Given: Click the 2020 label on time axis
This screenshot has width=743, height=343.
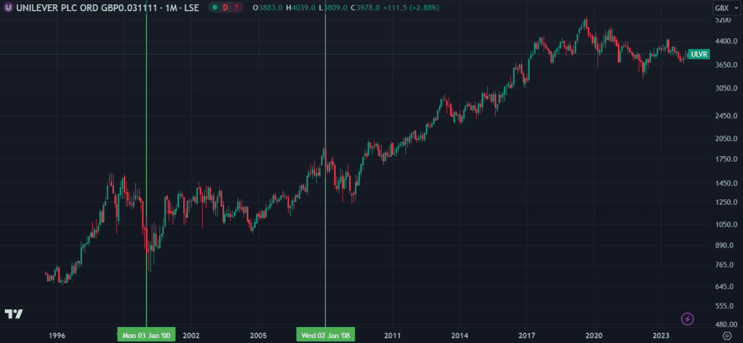Looking at the screenshot, I should (594, 336).
